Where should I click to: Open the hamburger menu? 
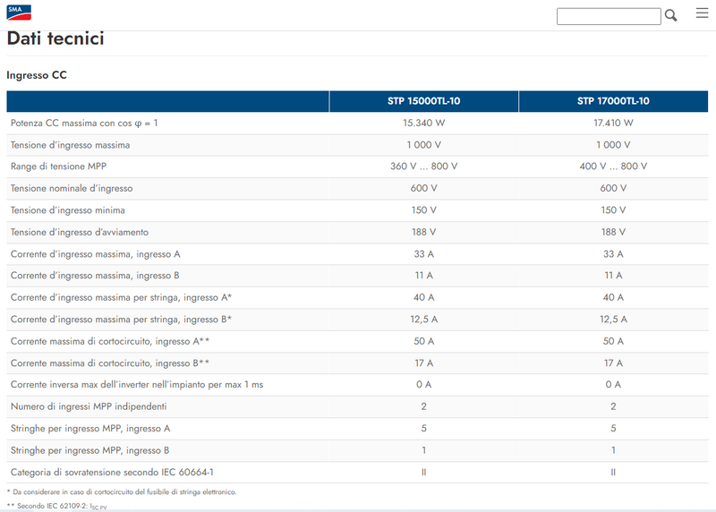tap(701, 13)
